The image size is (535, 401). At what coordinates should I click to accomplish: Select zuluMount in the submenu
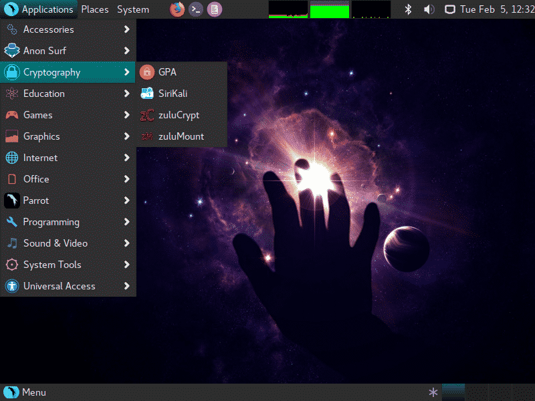[x=181, y=136]
